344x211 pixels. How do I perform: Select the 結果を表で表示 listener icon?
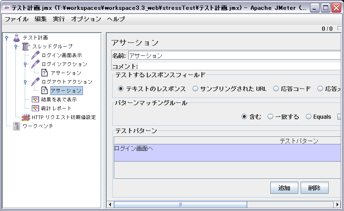point(35,100)
